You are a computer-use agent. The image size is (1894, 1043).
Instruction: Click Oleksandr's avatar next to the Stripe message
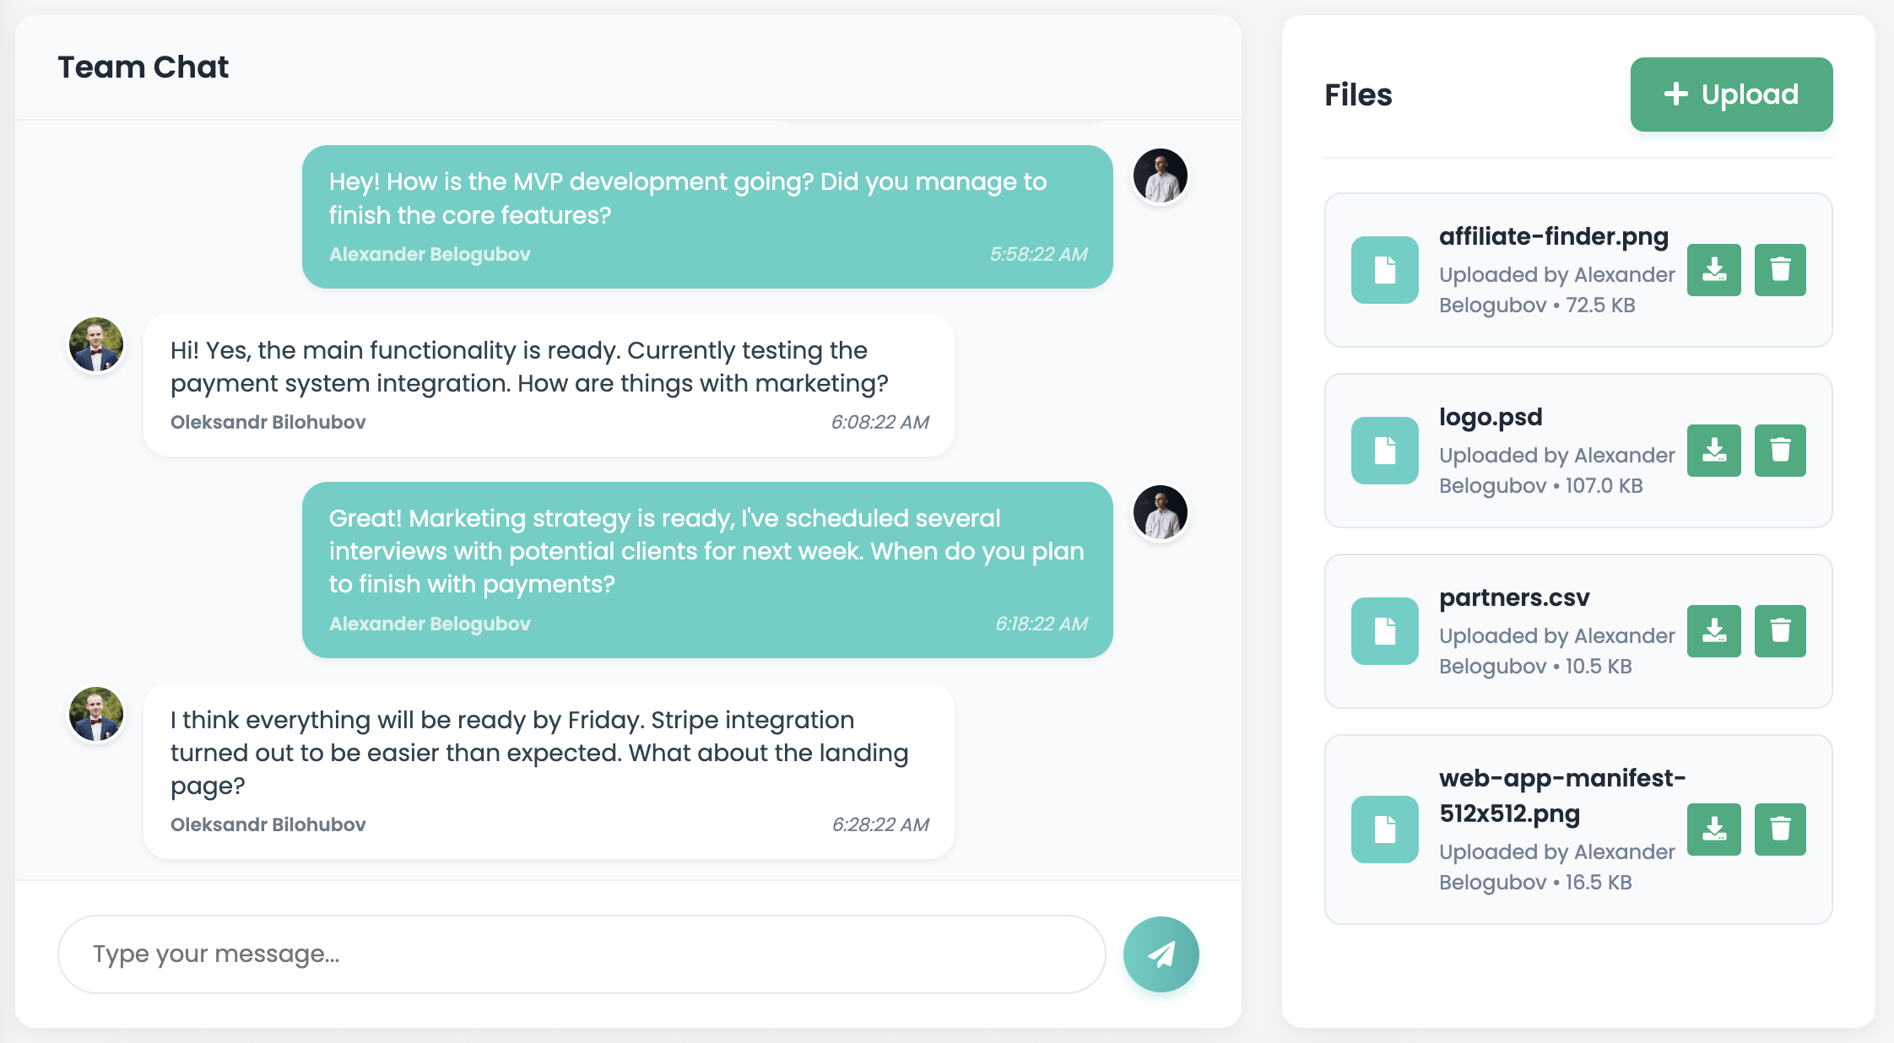click(96, 714)
